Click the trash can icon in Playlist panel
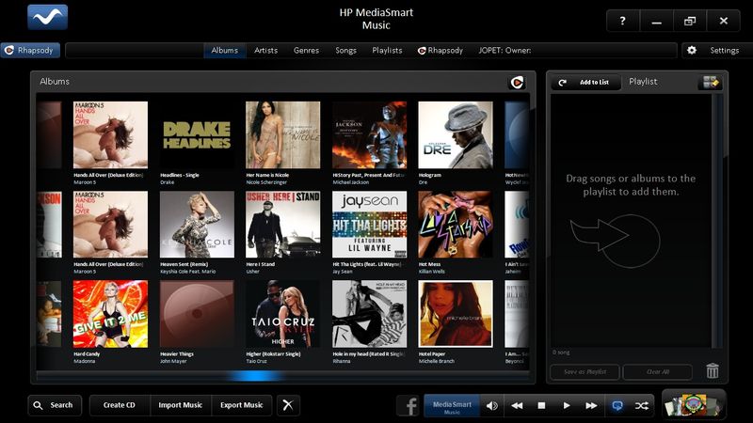 point(713,370)
